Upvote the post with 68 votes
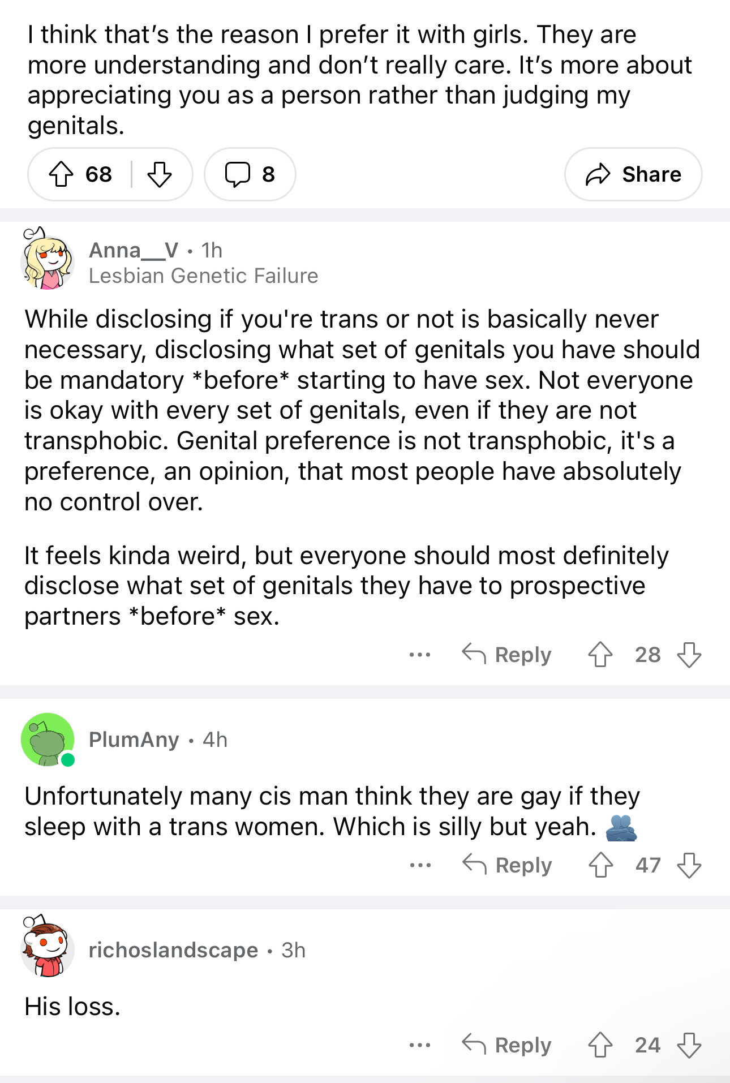Viewport: 730px width, 1083px height. pos(61,174)
